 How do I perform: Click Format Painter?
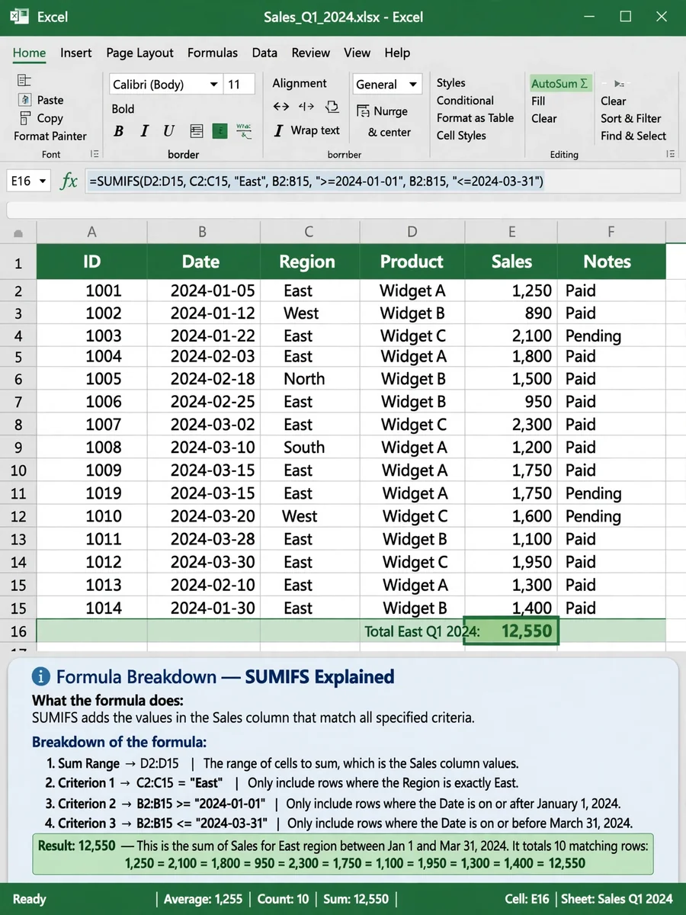(x=50, y=136)
